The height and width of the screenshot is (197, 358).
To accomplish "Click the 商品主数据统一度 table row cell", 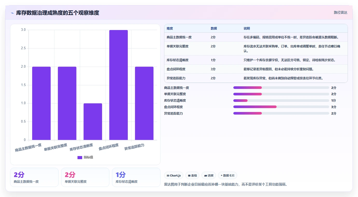I will point(179,37).
